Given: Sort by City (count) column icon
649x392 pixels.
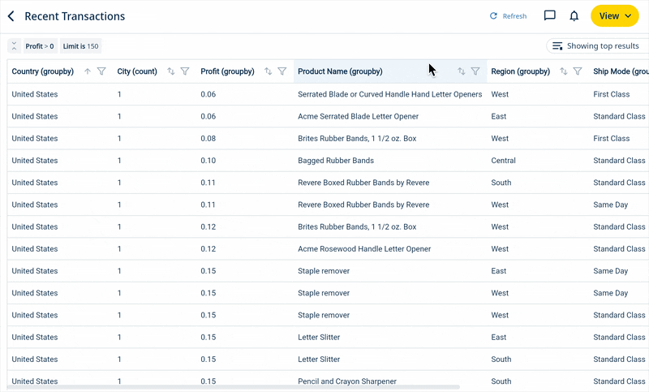Looking at the screenshot, I should click(x=170, y=71).
